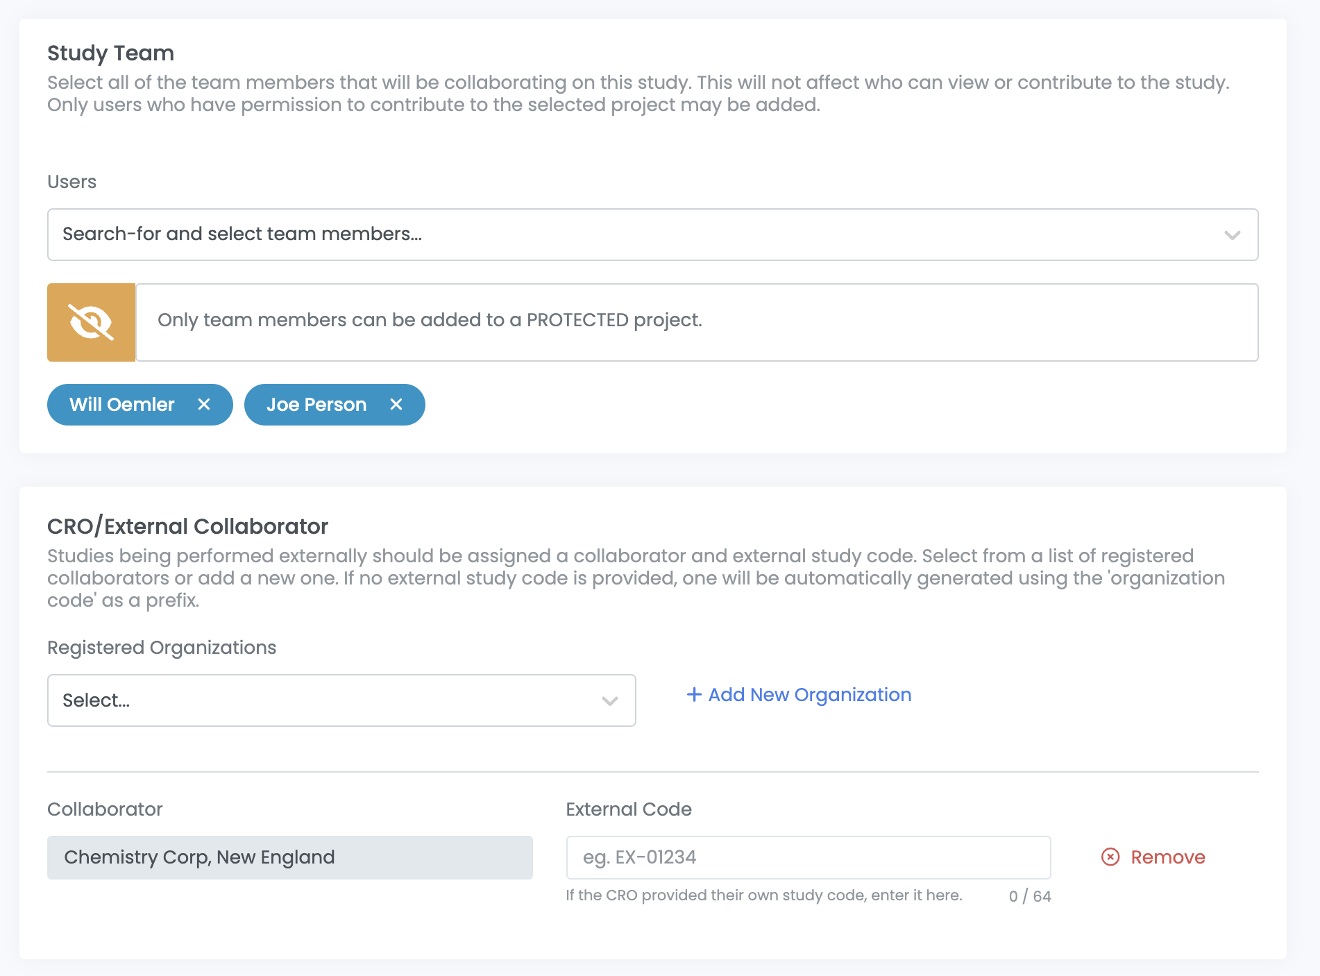The width and height of the screenshot is (1320, 976).
Task: Click the plus icon beside Add New Organization
Action: click(693, 694)
